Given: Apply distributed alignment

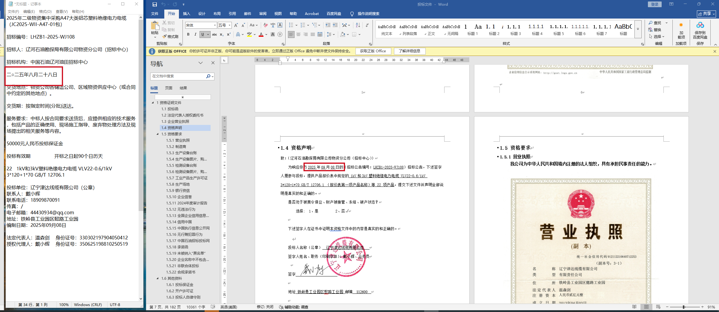Looking at the screenshot, I should click(320, 34).
